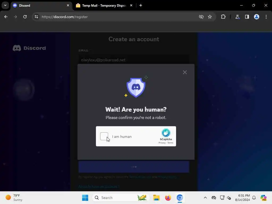
Task: Click the crossed-out eye icon in address bar
Action: pyautogui.click(x=201, y=17)
